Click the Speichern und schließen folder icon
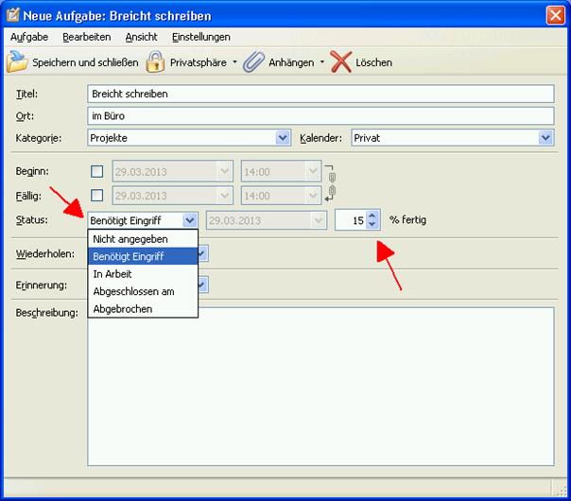The height and width of the screenshot is (501, 571). [17, 61]
